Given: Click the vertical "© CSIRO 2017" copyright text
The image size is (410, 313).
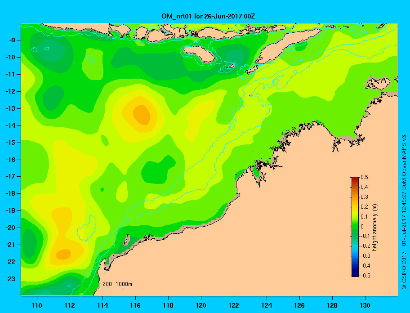Looking at the screenshot, I should [x=404, y=270].
